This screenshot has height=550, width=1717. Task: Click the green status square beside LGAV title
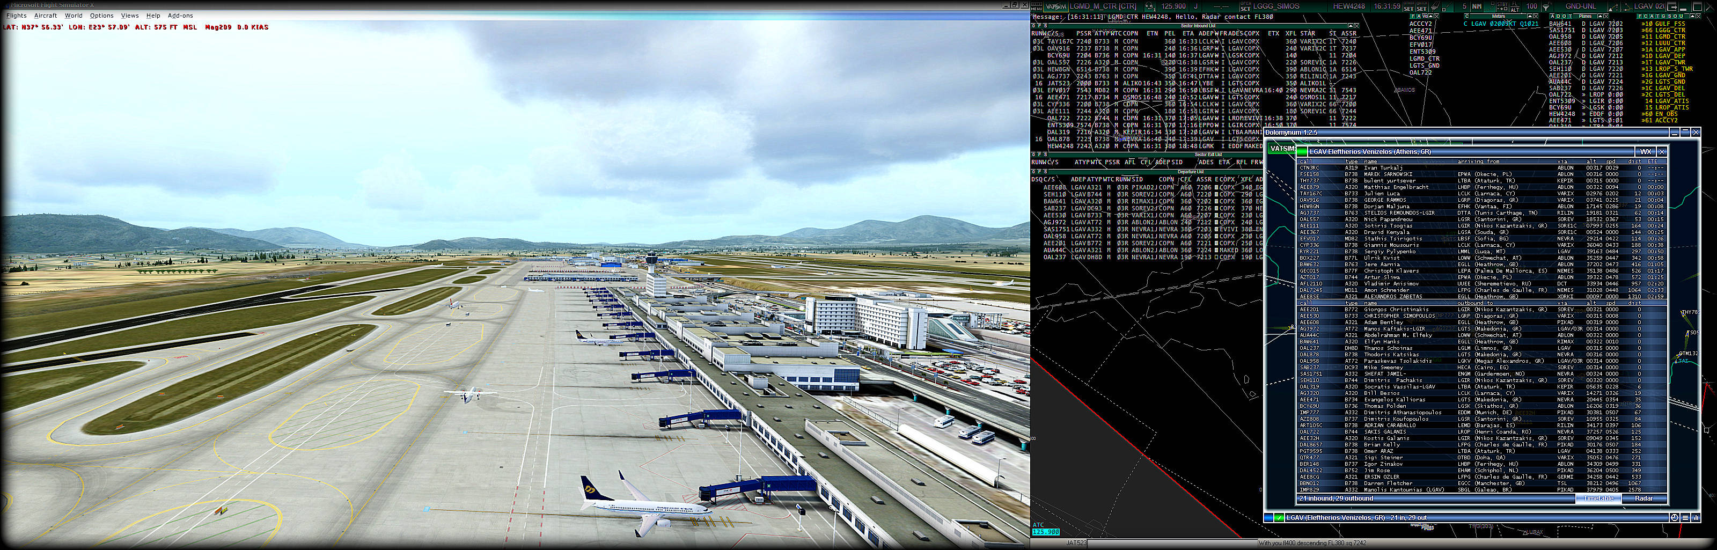1302,152
